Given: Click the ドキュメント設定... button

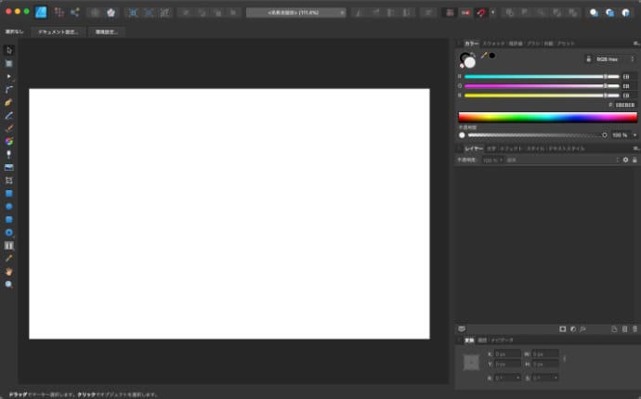Looking at the screenshot, I should coord(59,32).
